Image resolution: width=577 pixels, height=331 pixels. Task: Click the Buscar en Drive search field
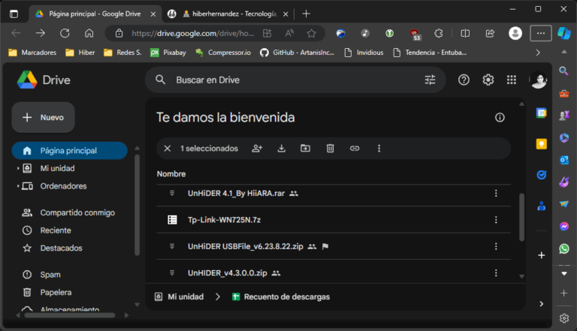(x=293, y=80)
